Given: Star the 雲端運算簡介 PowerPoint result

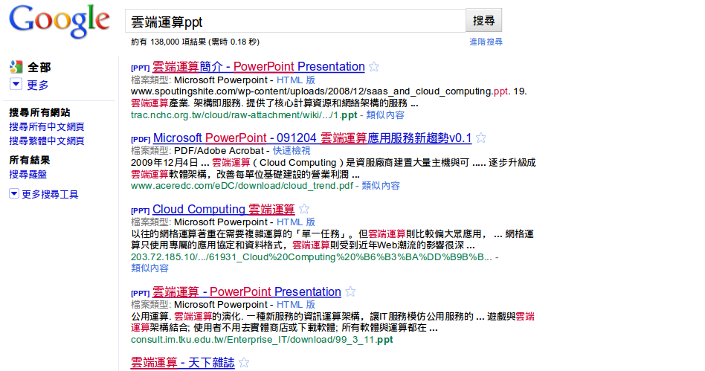Looking at the screenshot, I should 373,67.
